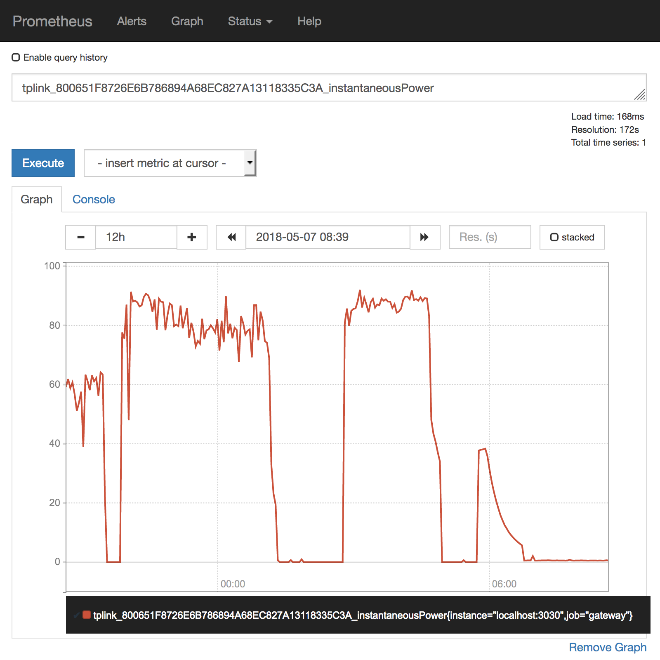Click the Total time series: 1 text
The width and height of the screenshot is (660, 660).
click(609, 142)
